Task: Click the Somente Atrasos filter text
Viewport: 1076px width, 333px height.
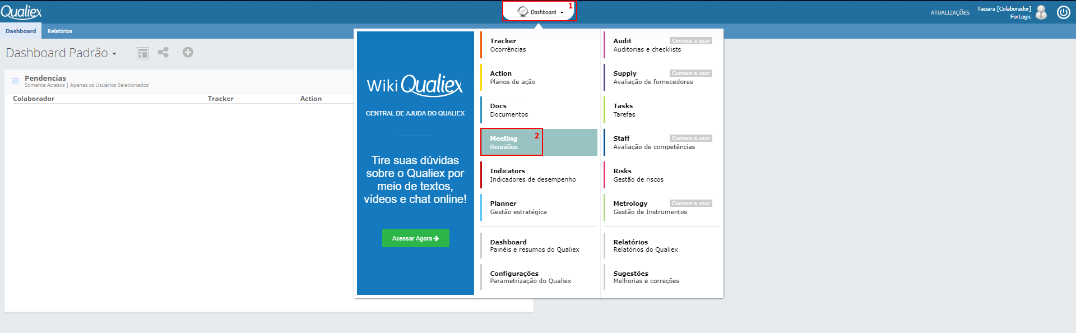Action: pyautogui.click(x=45, y=85)
